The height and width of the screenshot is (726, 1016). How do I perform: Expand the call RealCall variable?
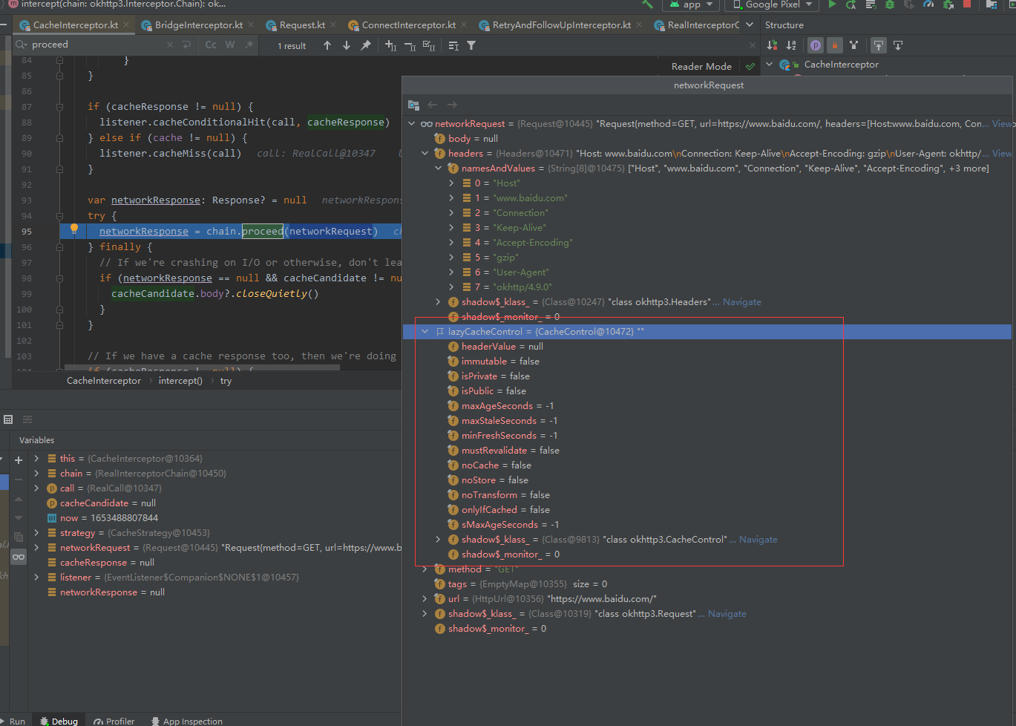click(x=36, y=488)
